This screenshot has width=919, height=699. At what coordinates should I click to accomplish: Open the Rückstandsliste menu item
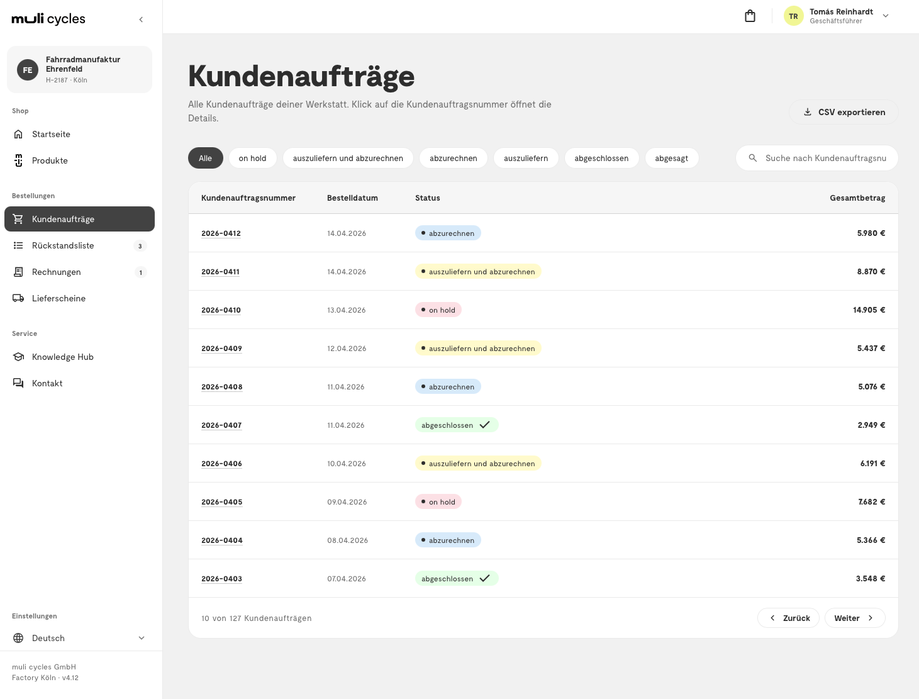[79, 245]
